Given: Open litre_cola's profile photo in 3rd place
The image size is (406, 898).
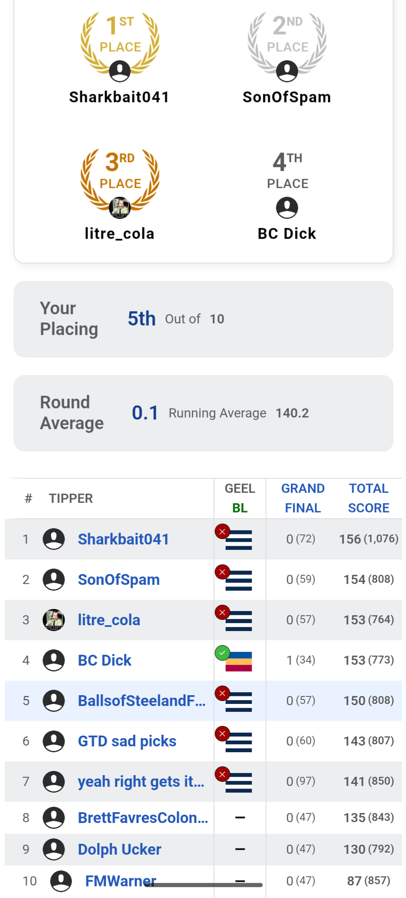Looking at the screenshot, I should [120, 207].
